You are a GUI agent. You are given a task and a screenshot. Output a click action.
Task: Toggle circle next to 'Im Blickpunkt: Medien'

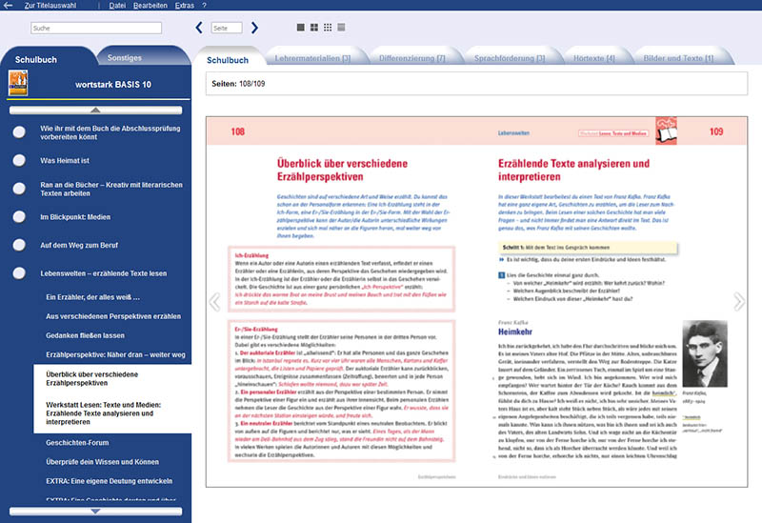19,217
